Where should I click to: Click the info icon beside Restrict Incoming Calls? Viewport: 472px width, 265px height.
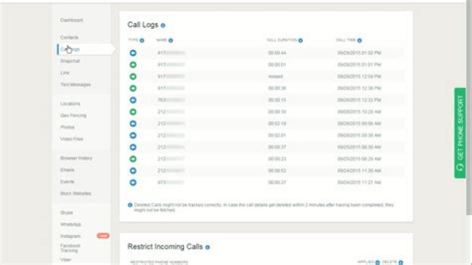[x=207, y=247]
